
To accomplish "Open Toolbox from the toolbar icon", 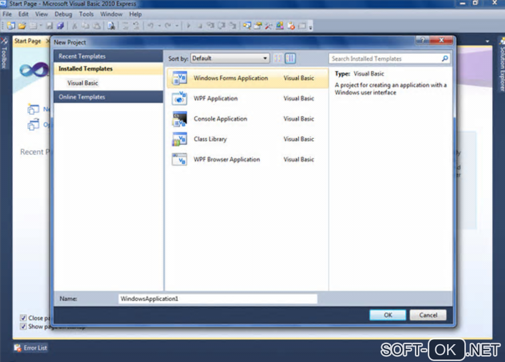I will pos(269,26).
